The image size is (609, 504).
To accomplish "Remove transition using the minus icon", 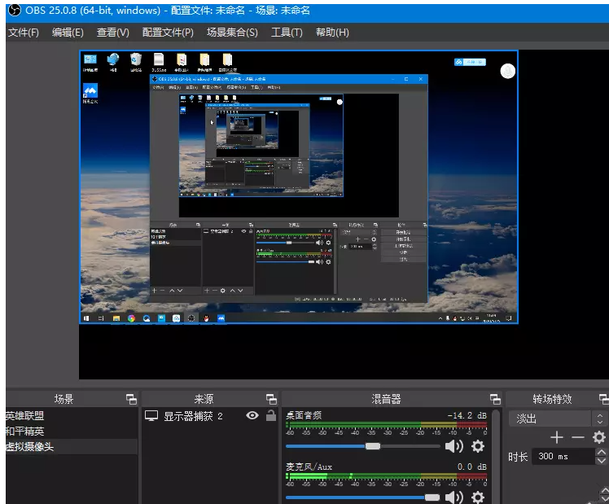I will click(x=577, y=438).
